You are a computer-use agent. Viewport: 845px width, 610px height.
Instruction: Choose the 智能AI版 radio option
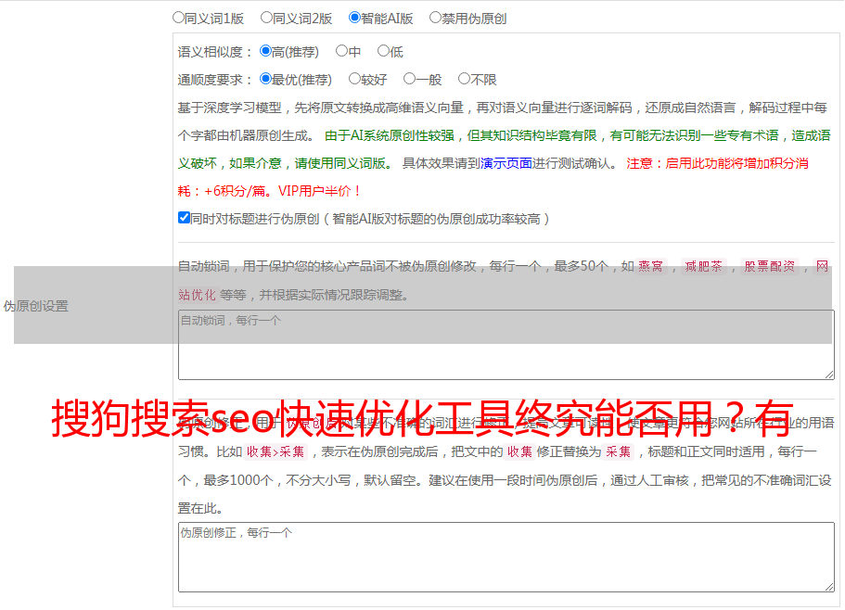click(x=354, y=18)
